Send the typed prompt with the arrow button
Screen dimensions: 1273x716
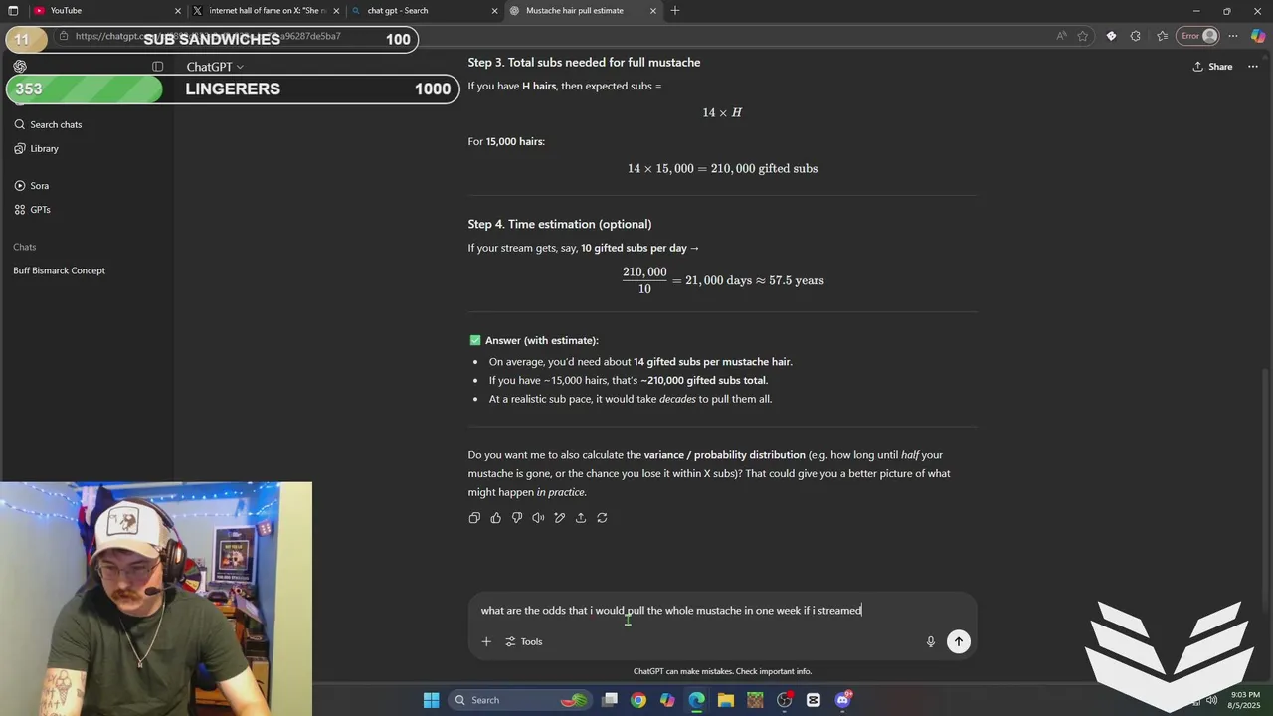(959, 641)
